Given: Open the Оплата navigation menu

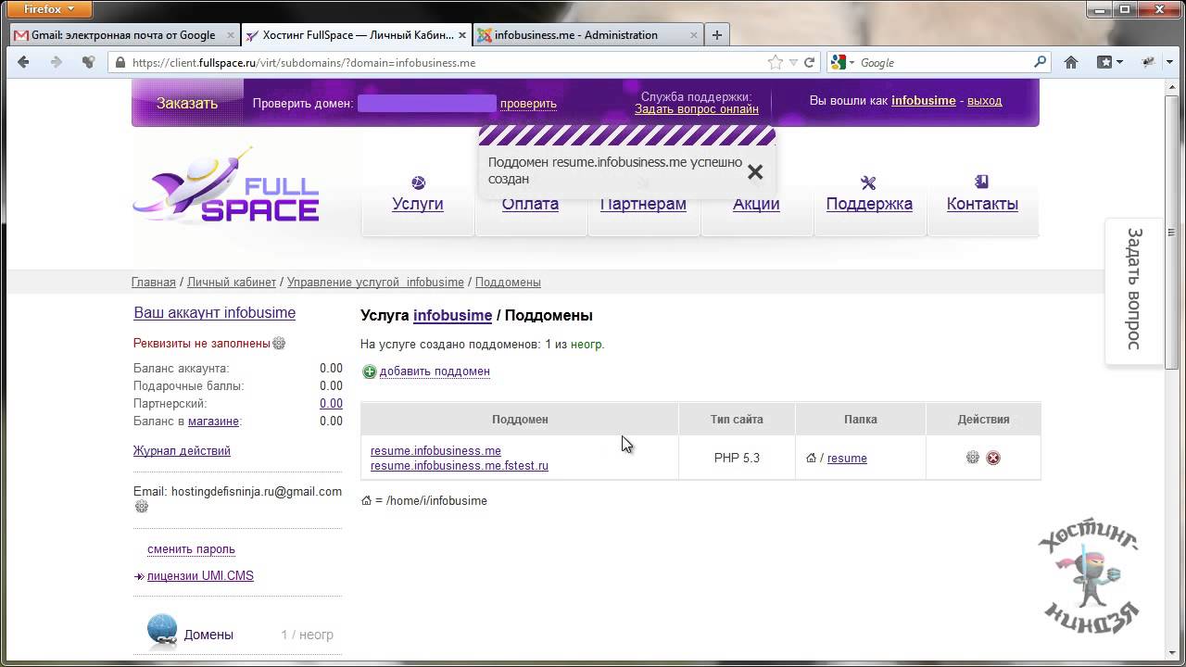Looking at the screenshot, I should click(530, 205).
